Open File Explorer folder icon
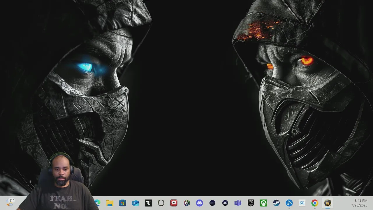 pos(110,203)
